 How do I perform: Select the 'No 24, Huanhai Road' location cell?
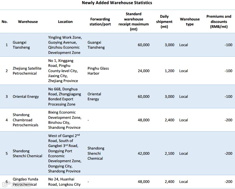click(64, 182)
